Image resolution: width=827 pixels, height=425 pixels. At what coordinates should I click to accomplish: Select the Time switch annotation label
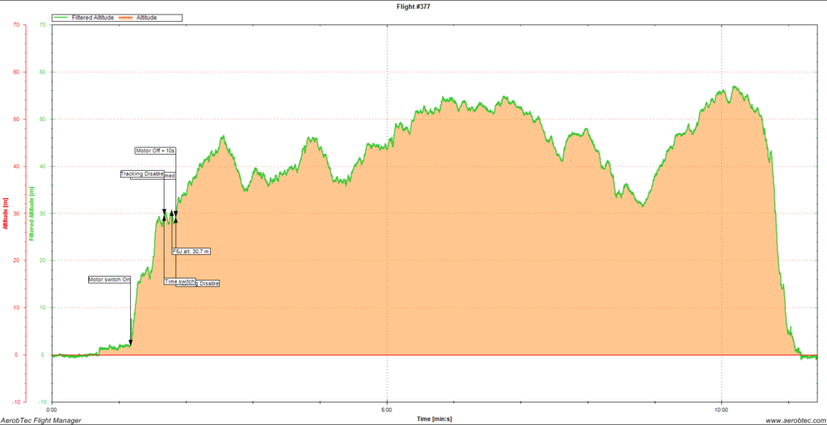click(x=179, y=281)
